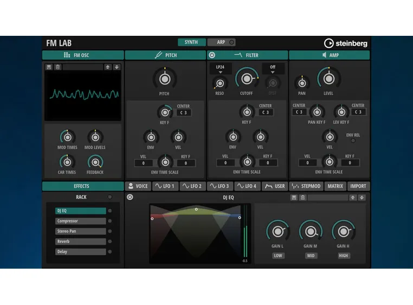The image size is (413, 305).
Task: Open the AMP section header
Action: [x=329, y=55]
